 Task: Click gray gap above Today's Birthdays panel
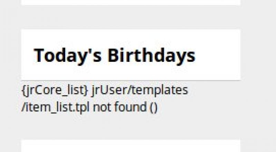point(130,17)
